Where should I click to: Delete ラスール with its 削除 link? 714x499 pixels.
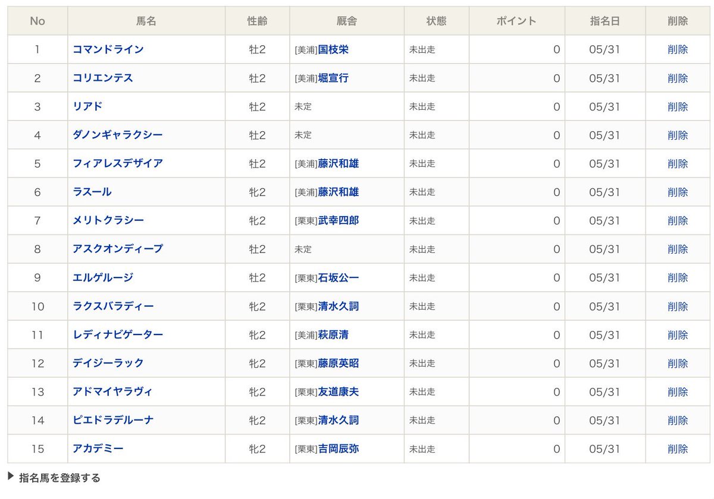[678, 192]
